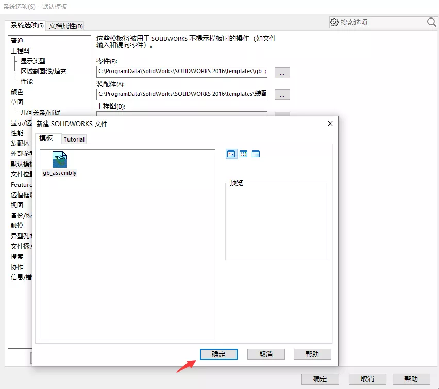Browse for 装配体 template file
The height and width of the screenshot is (389, 439).
[x=282, y=95]
